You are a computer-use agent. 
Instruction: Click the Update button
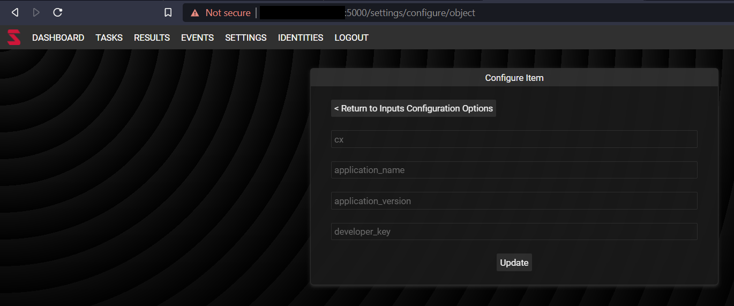(514, 263)
